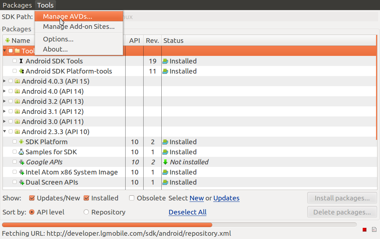
Task: Tick the Android SDK Tools checkbox
Action: coord(14,61)
